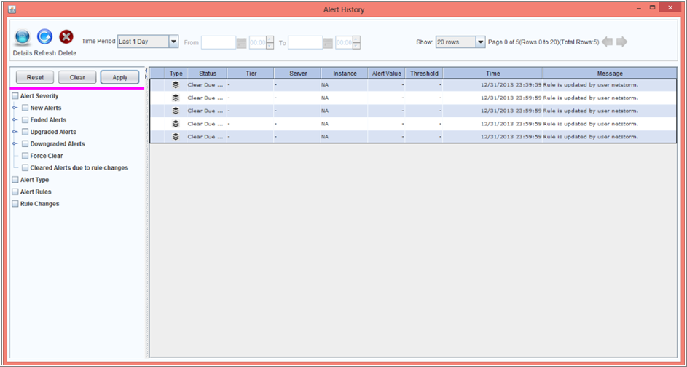Click the Type icon in the third table row

[176, 111]
